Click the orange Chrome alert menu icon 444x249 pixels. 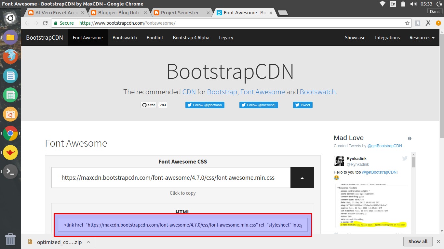[438, 23]
